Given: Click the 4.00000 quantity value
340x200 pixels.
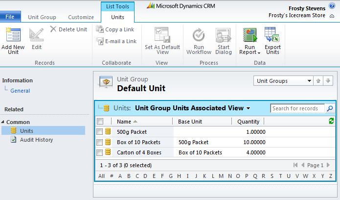Looking at the screenshot, I should (x=256, y=152).
